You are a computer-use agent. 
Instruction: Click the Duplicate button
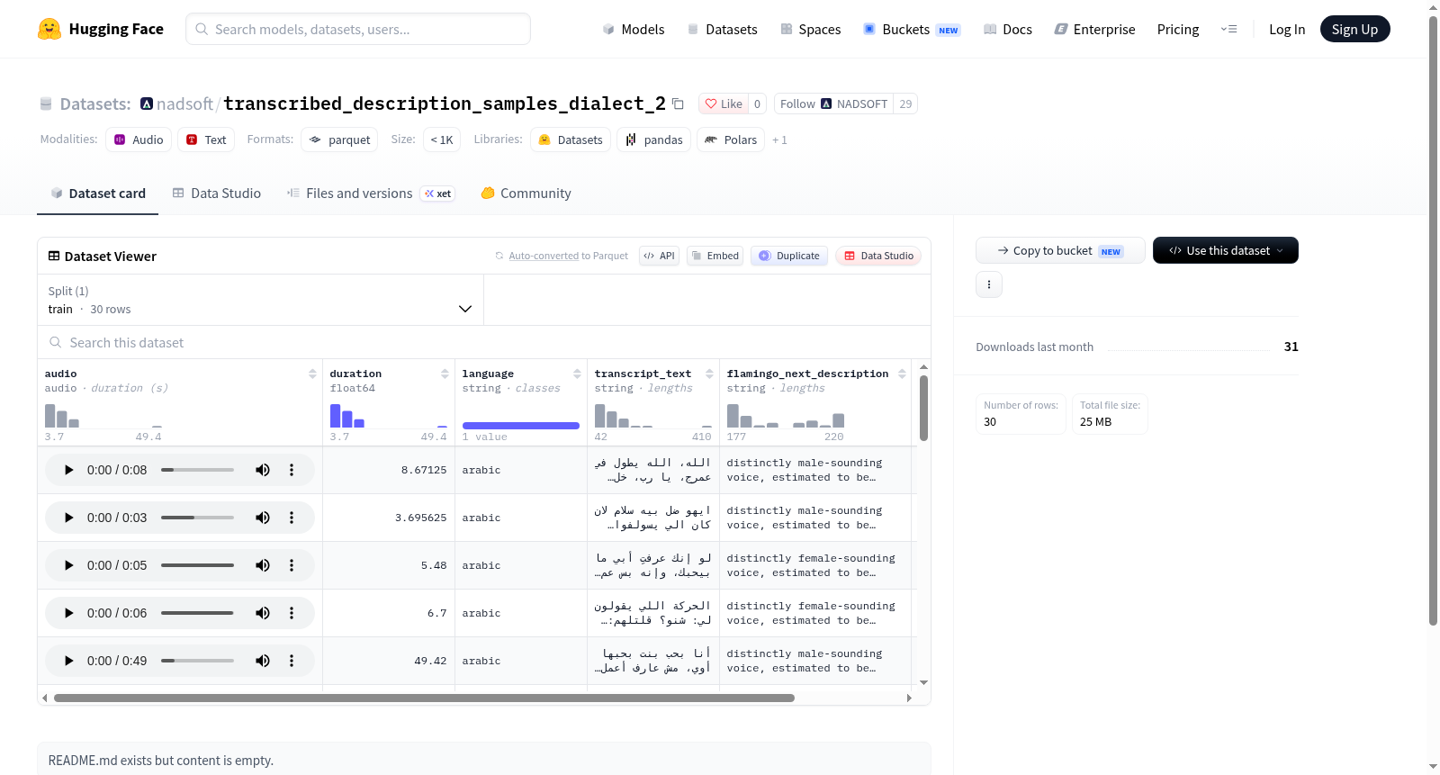(789, 256)
